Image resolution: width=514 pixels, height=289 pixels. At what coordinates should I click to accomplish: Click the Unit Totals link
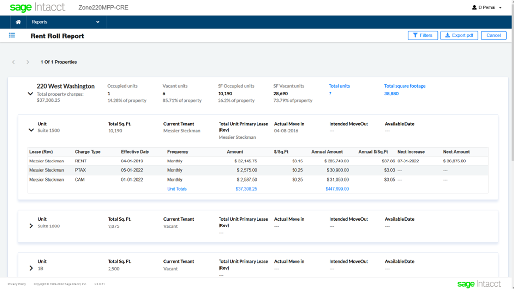(x=177, y=189)
